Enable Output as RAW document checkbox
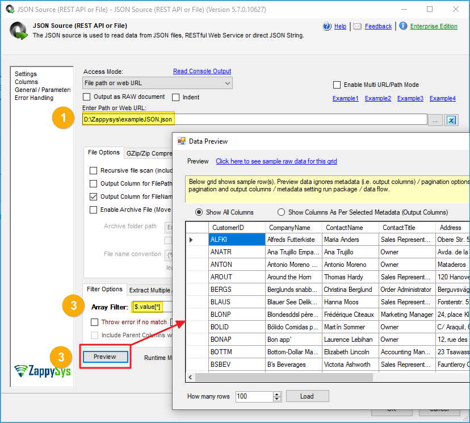 click(x=87, y=97)
